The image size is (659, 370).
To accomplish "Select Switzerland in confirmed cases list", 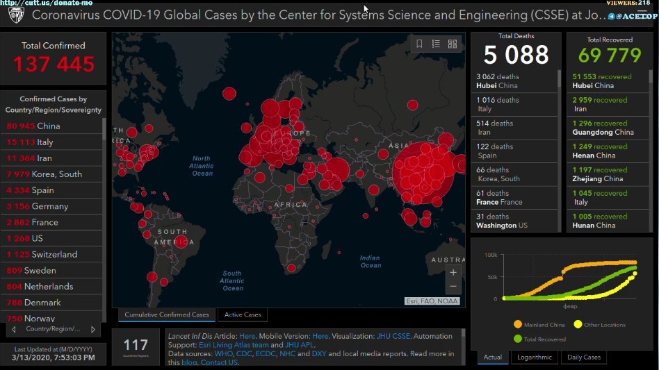I will [51, 254].
